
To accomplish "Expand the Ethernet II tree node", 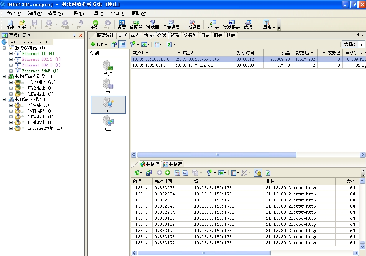I will pyautogui.click(x=11, y=53).
